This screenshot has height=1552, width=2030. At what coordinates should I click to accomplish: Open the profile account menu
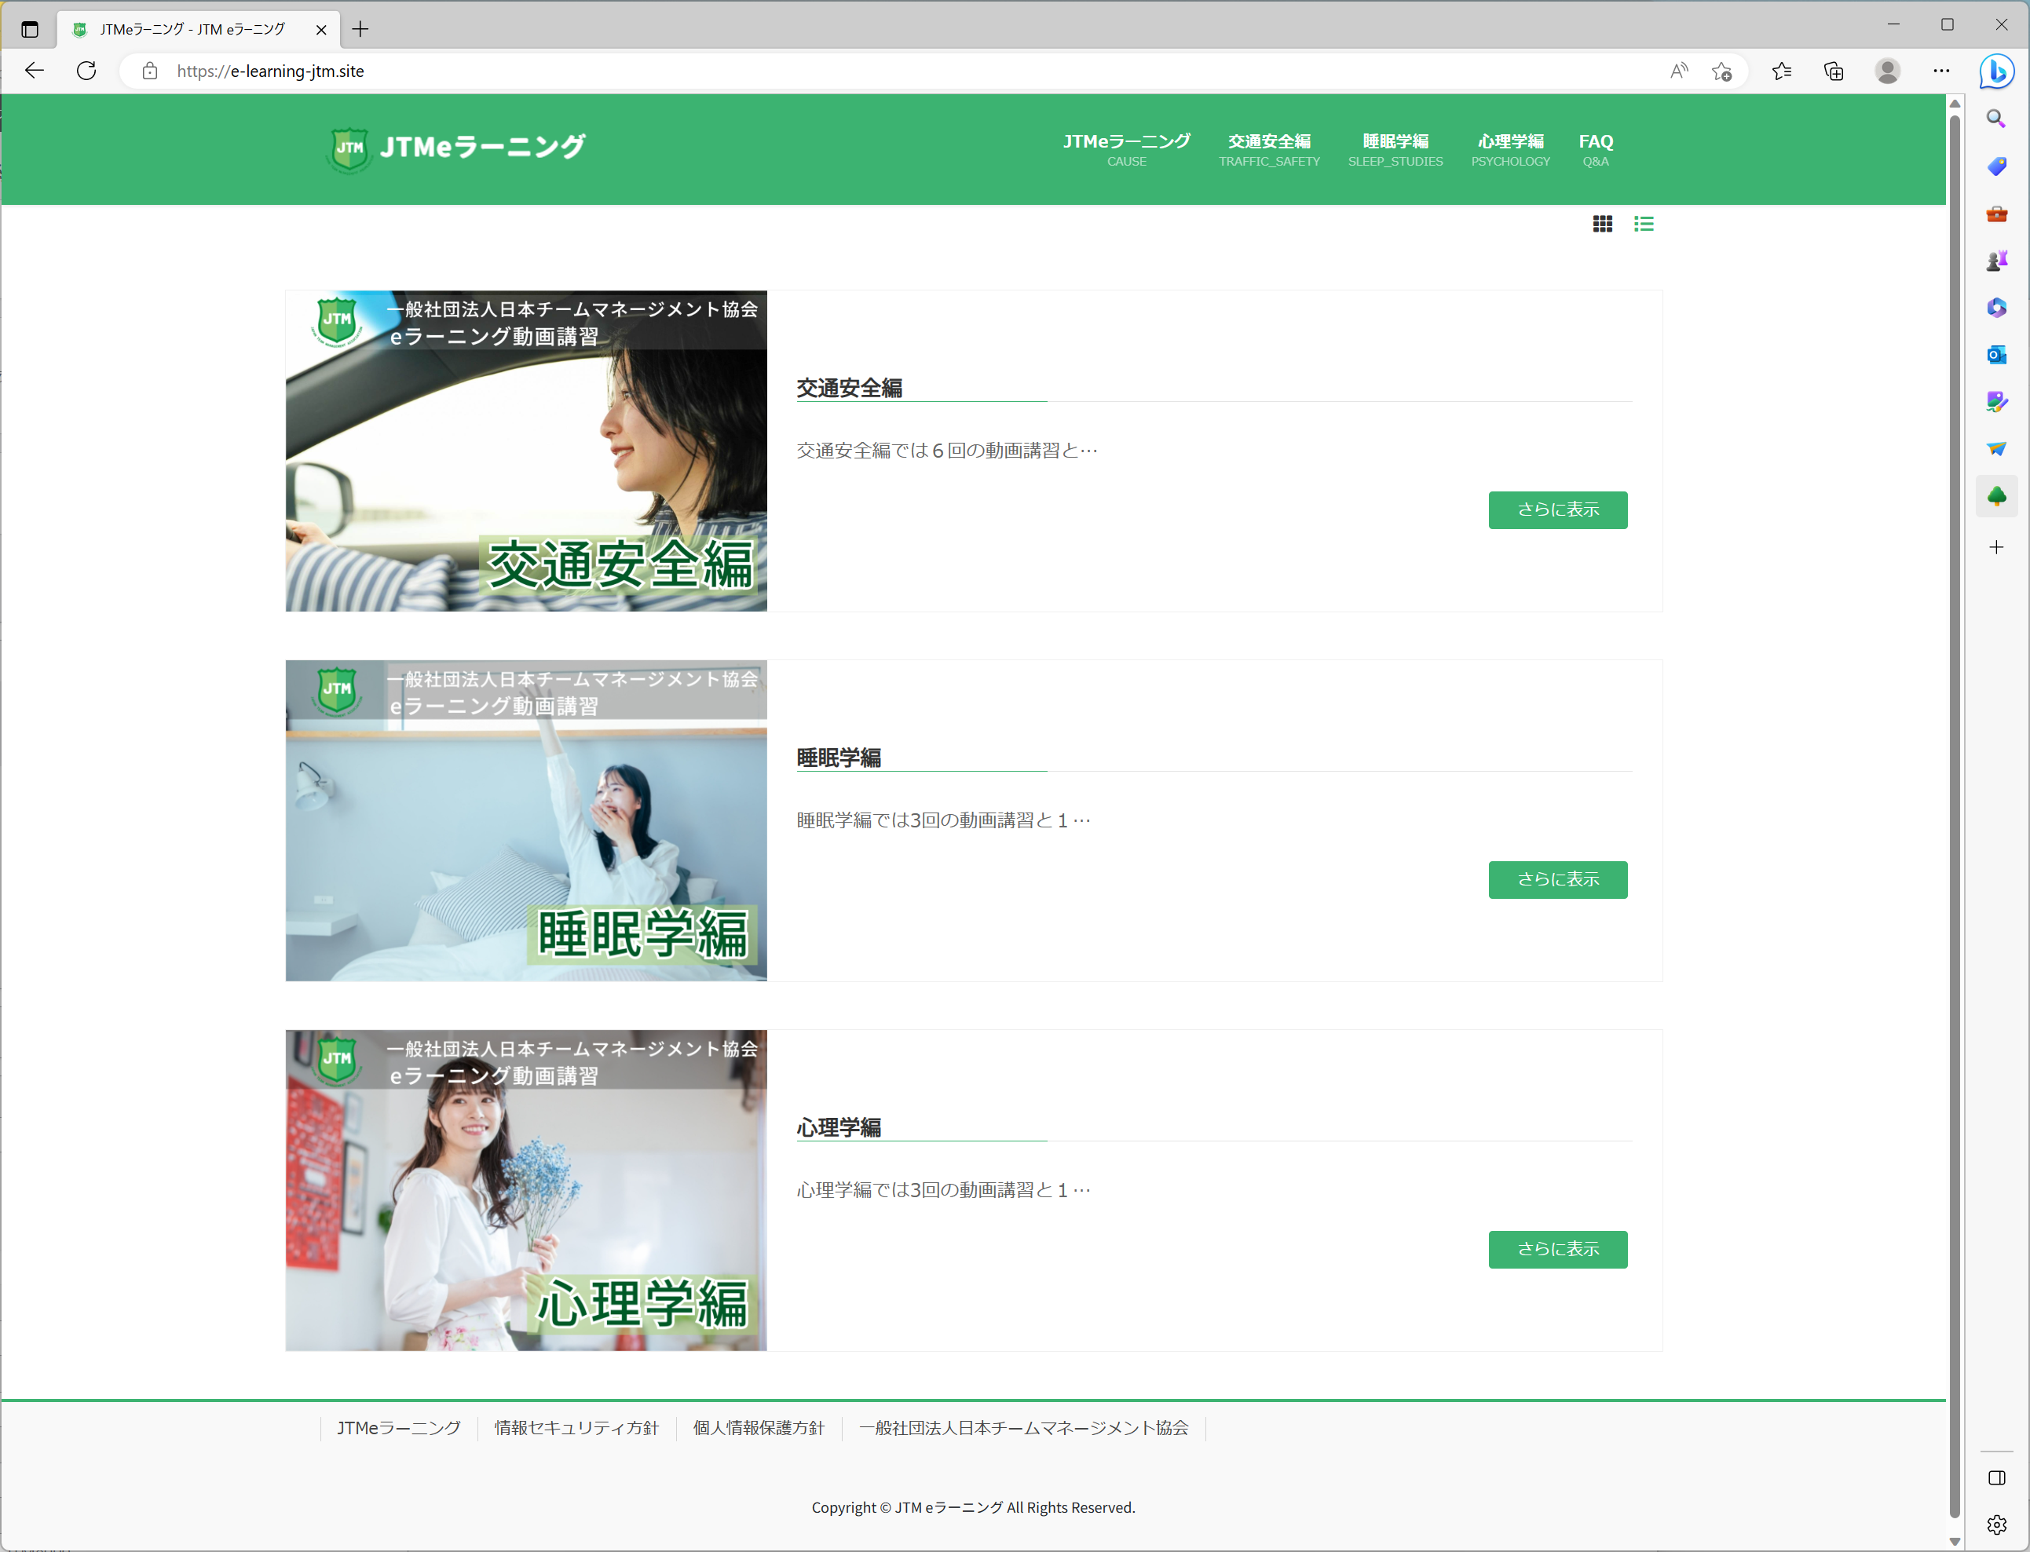click(x=1888, y=71)
